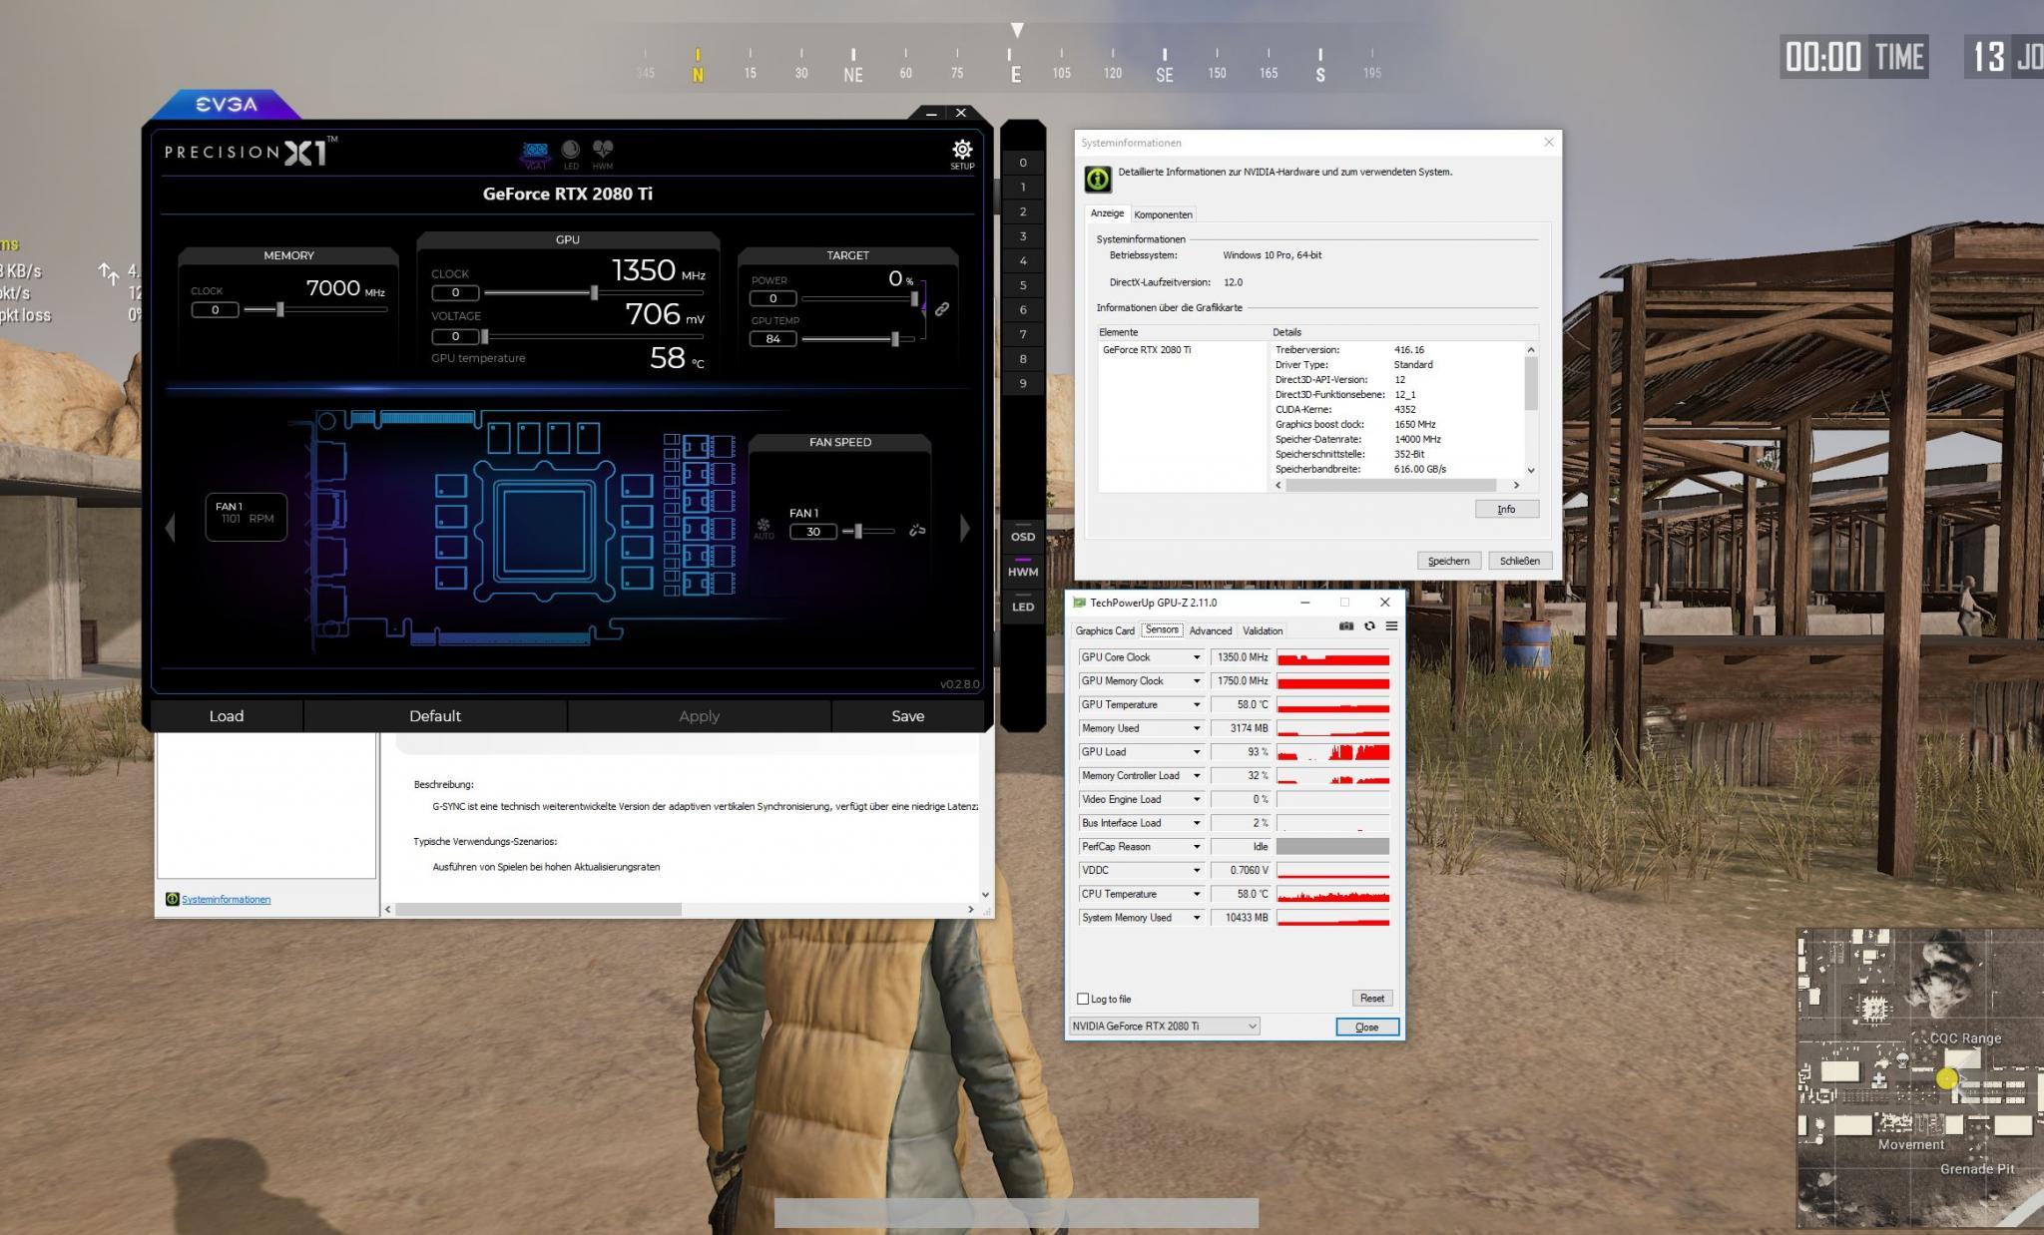Viewport: 2044px width, 1235px height.
Task: Close the Systeminformationen dialog with the X
Action: coord(1549,143)
